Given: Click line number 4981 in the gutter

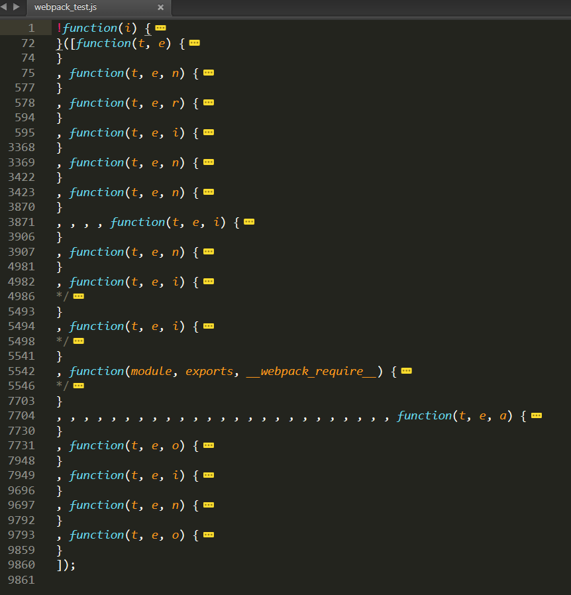Looking at the screenshot, I should [x=21, y=266].
